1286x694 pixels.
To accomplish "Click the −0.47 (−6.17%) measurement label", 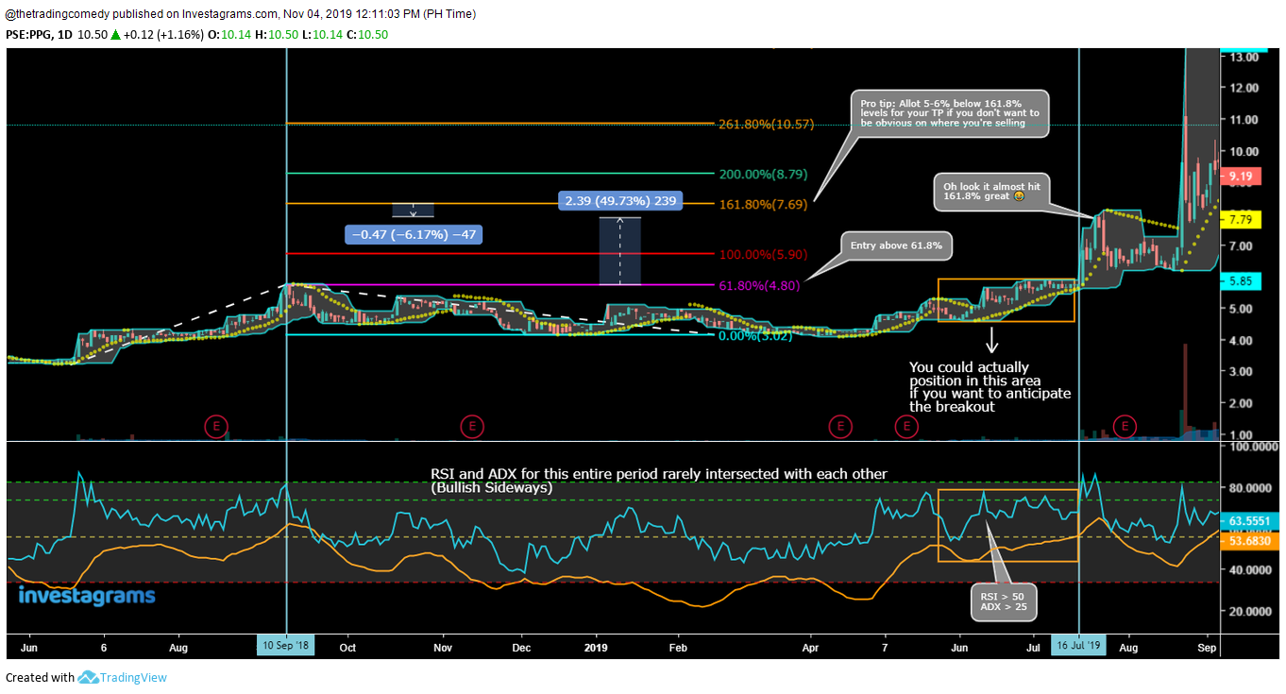I will tap(414, 234).
